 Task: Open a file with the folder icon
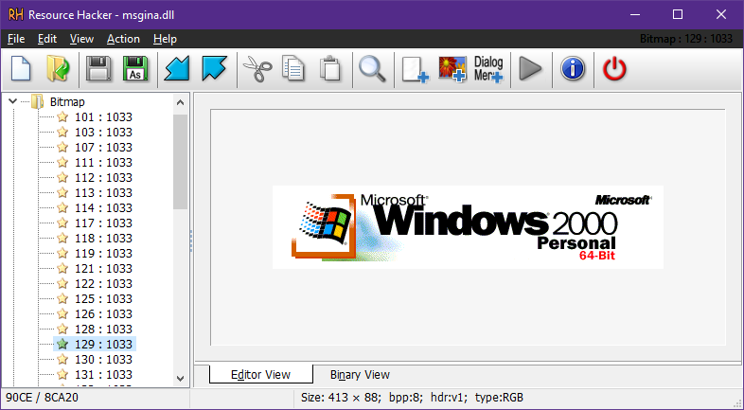tap(58, 69)
